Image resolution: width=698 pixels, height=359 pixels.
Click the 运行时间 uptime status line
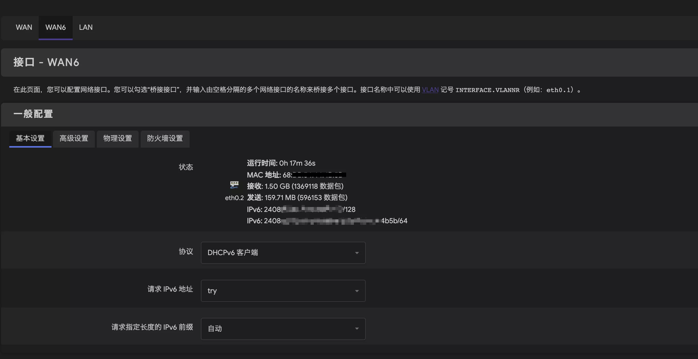(x=281, y=163)
